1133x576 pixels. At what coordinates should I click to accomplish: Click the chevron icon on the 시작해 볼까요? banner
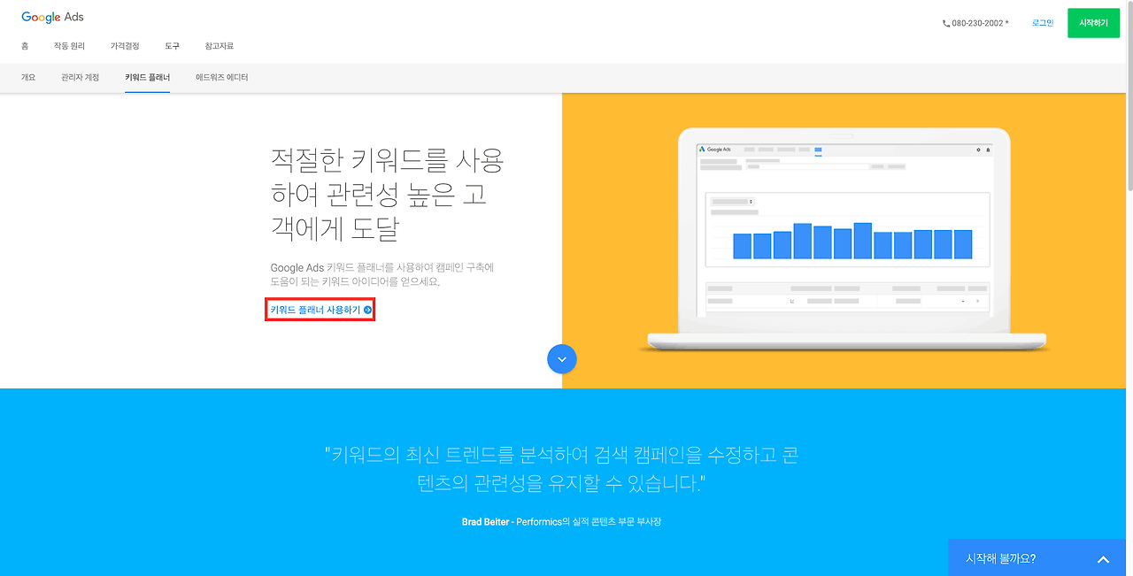click(x=1103, y=558)
